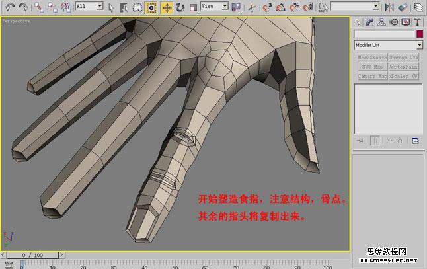Toggle the Percent Snap icon
Image resolution: width=427 pixels, height=269 pixels.
click(x=294, y=7)
